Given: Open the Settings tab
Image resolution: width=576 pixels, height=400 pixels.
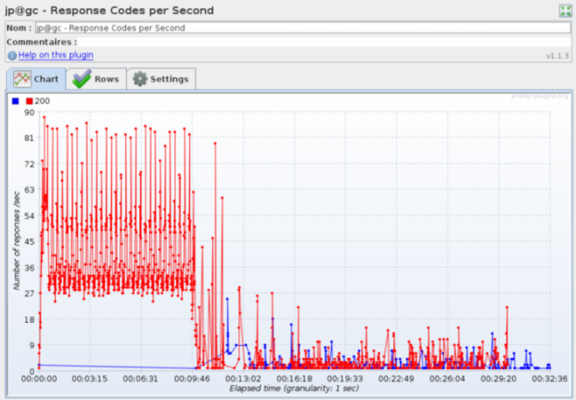Looking at the screenshot, I should coord(162,79).
